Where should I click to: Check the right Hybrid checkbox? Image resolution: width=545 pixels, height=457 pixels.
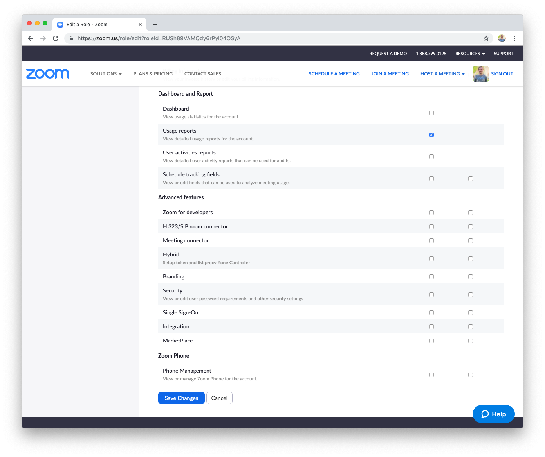471,259
